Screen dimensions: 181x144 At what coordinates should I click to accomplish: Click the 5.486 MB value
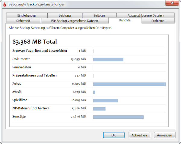(x=79, y=108)
